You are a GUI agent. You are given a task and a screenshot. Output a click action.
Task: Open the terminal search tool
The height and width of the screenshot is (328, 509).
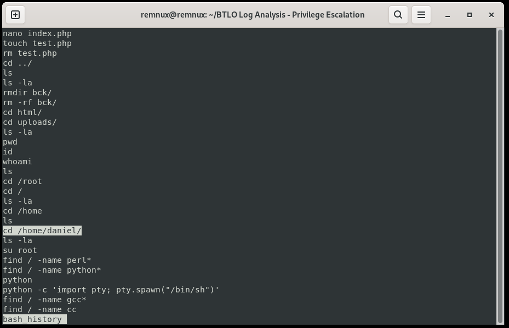tap(398, 15)
